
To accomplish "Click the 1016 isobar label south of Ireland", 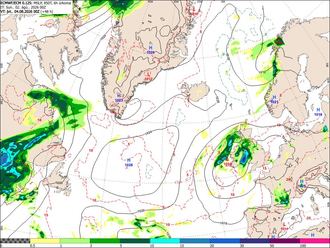I will tap(223, 223).
